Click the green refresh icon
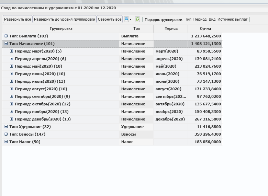The height and width of the screenshot is (196, 268). click(137, 19)
